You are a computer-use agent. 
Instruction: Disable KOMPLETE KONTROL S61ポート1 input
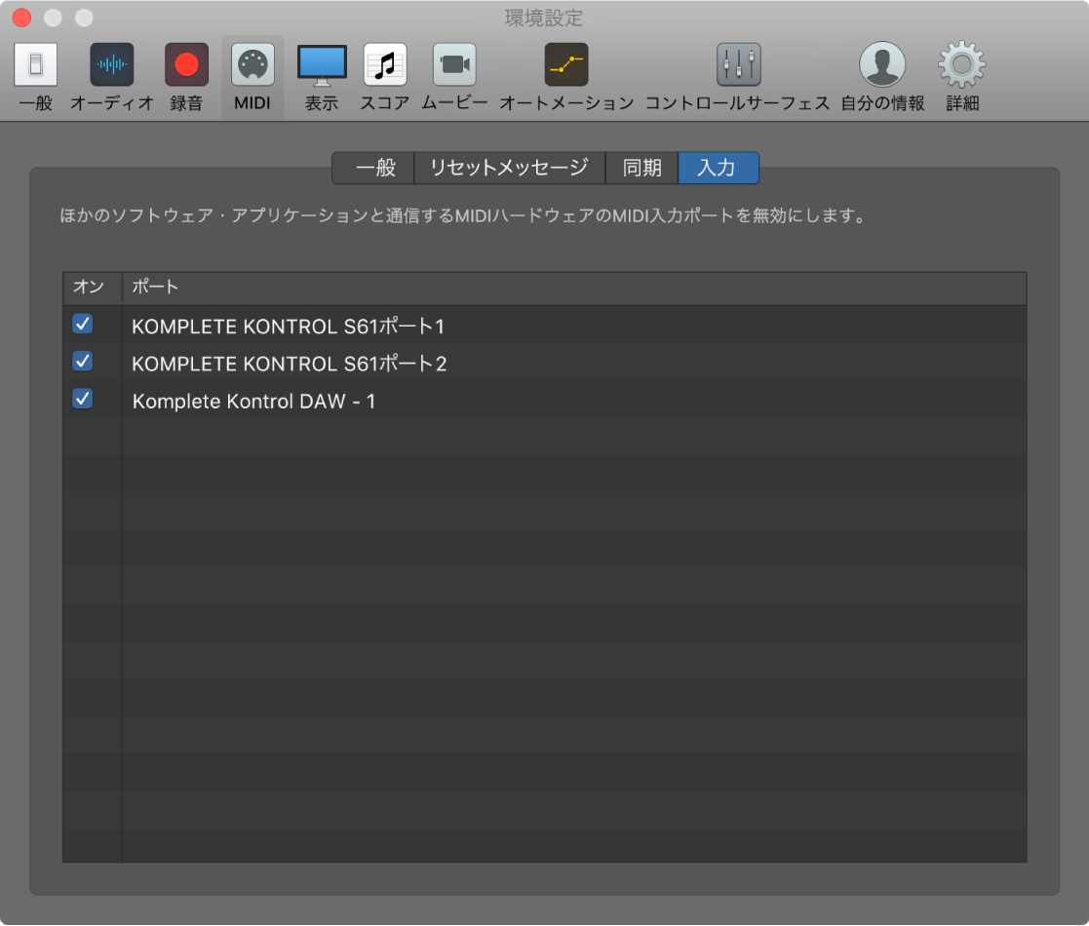(x=82, y=325)
